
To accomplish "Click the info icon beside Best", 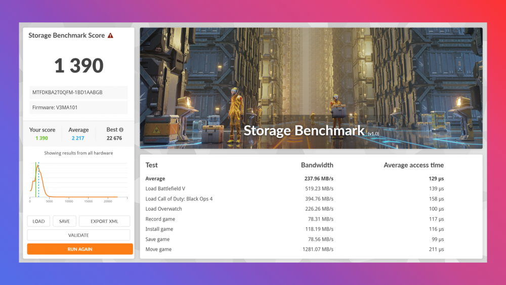I will click(121, 130).
